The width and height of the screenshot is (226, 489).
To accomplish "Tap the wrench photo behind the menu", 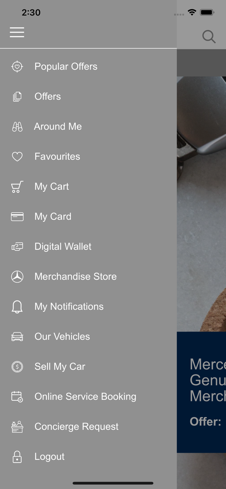I will coord(202,204).
